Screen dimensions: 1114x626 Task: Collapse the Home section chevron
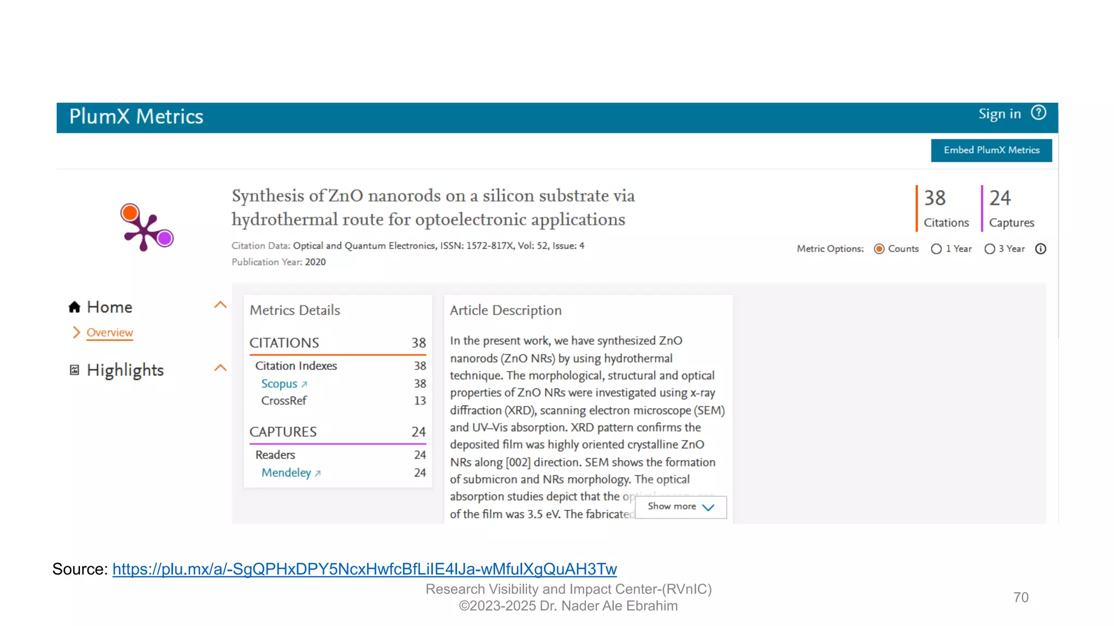tap(220, 305)
